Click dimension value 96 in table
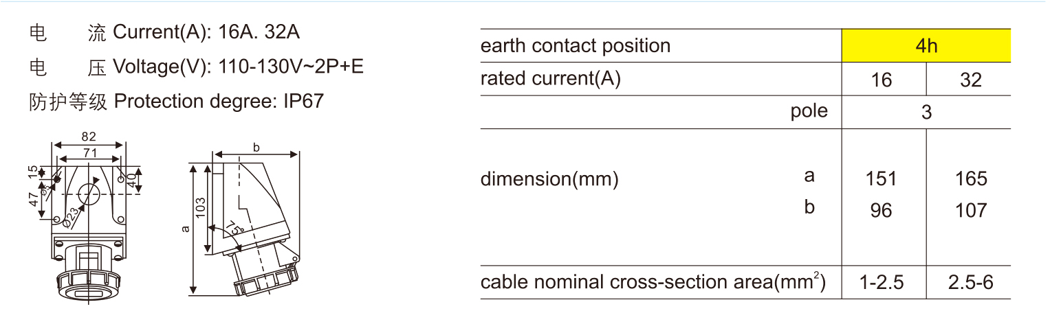Viewport: 1050px width, 335px height. coord(881,210)
